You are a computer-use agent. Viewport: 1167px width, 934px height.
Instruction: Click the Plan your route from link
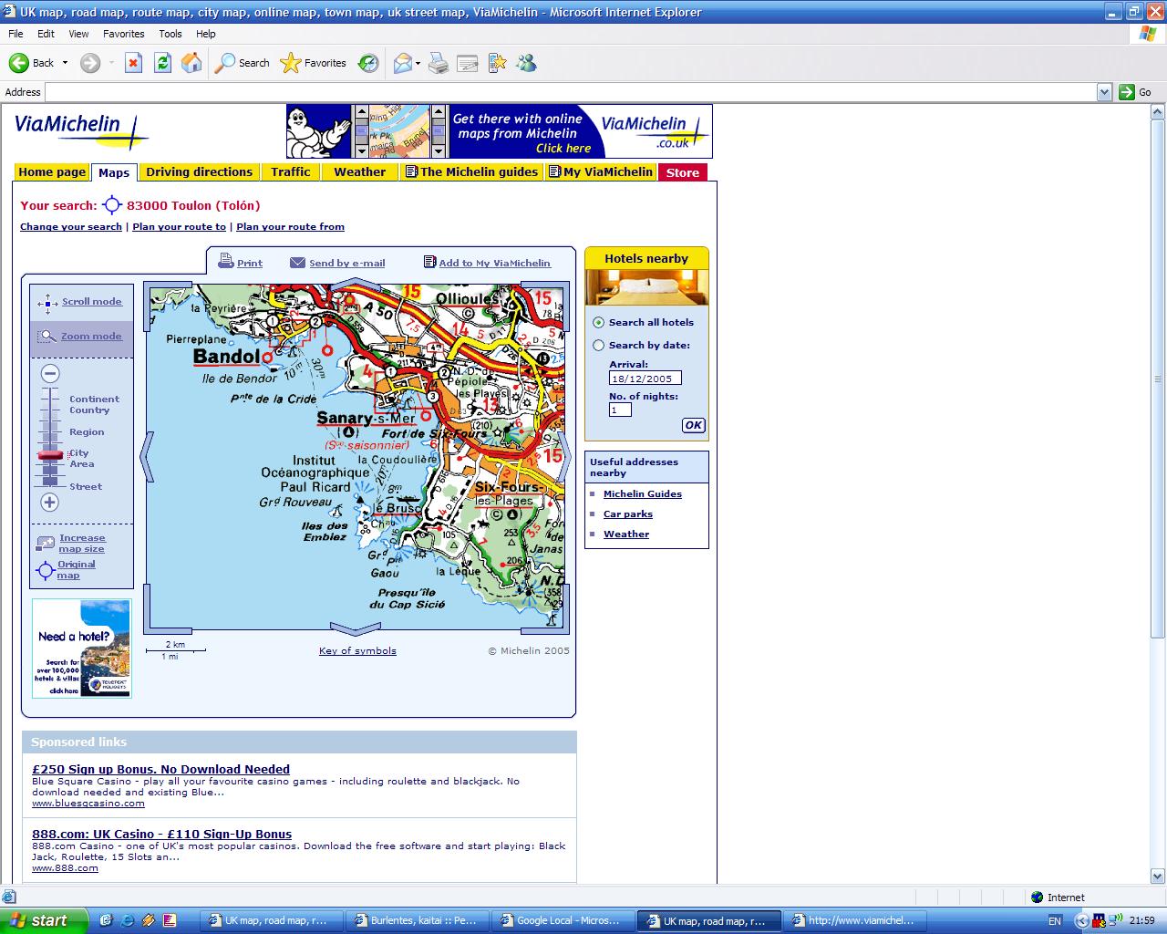(290, 227)
